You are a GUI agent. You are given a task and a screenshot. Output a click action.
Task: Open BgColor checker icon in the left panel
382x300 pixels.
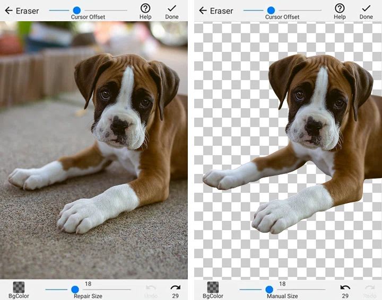tap(19, 287)
